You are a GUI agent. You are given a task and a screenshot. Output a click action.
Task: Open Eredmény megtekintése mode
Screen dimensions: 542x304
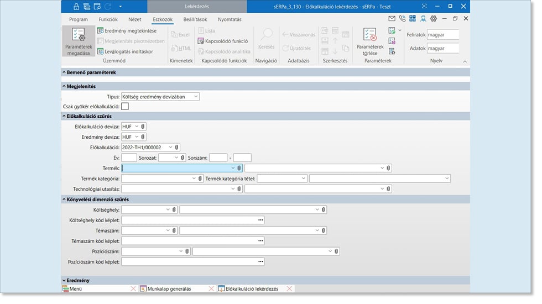127,30
